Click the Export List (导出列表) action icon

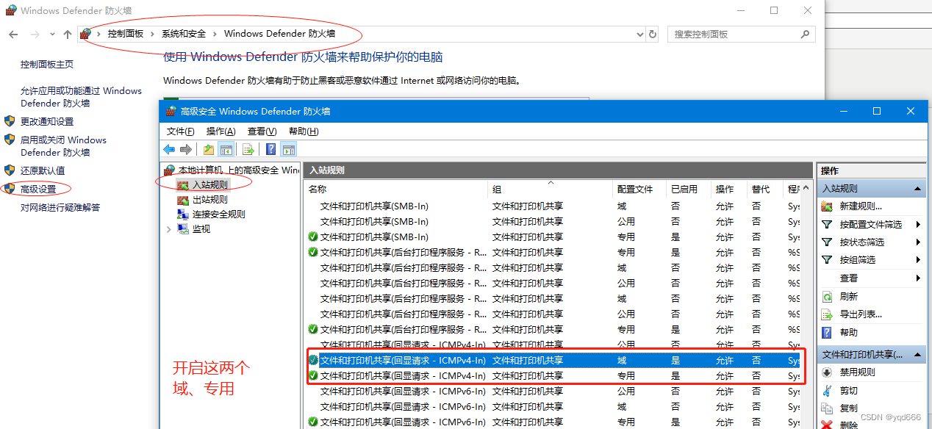(x=827, y=314)
